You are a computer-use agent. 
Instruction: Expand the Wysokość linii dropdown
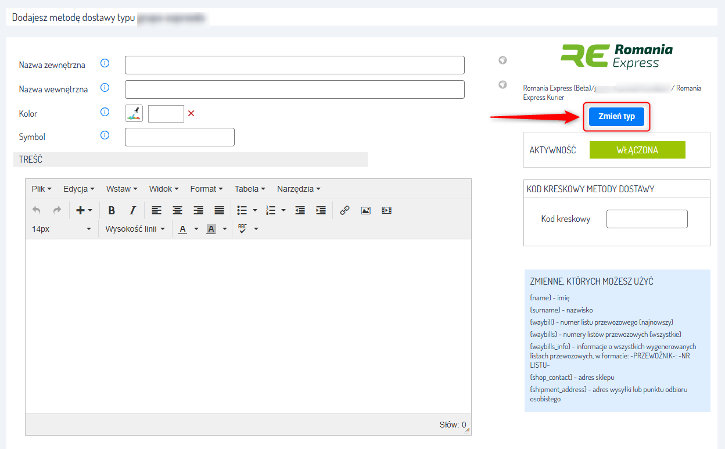click(x=135, y=229)
